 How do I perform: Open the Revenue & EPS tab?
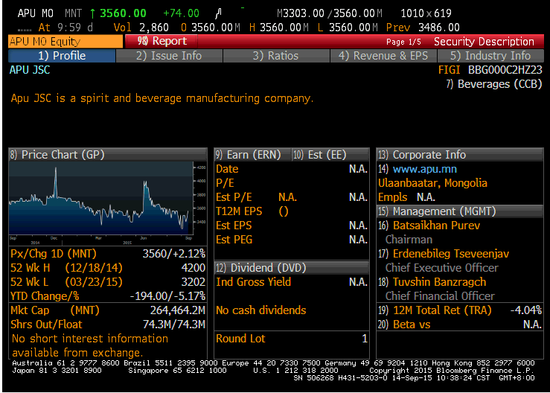[x=383, y=56]
